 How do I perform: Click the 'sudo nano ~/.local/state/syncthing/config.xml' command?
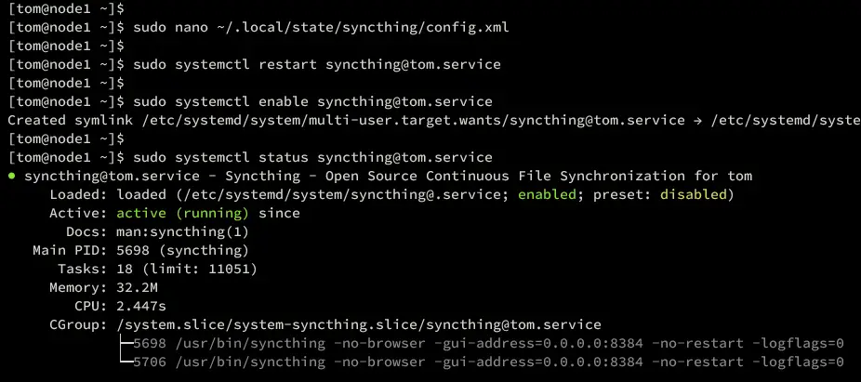tap(321, 28)
